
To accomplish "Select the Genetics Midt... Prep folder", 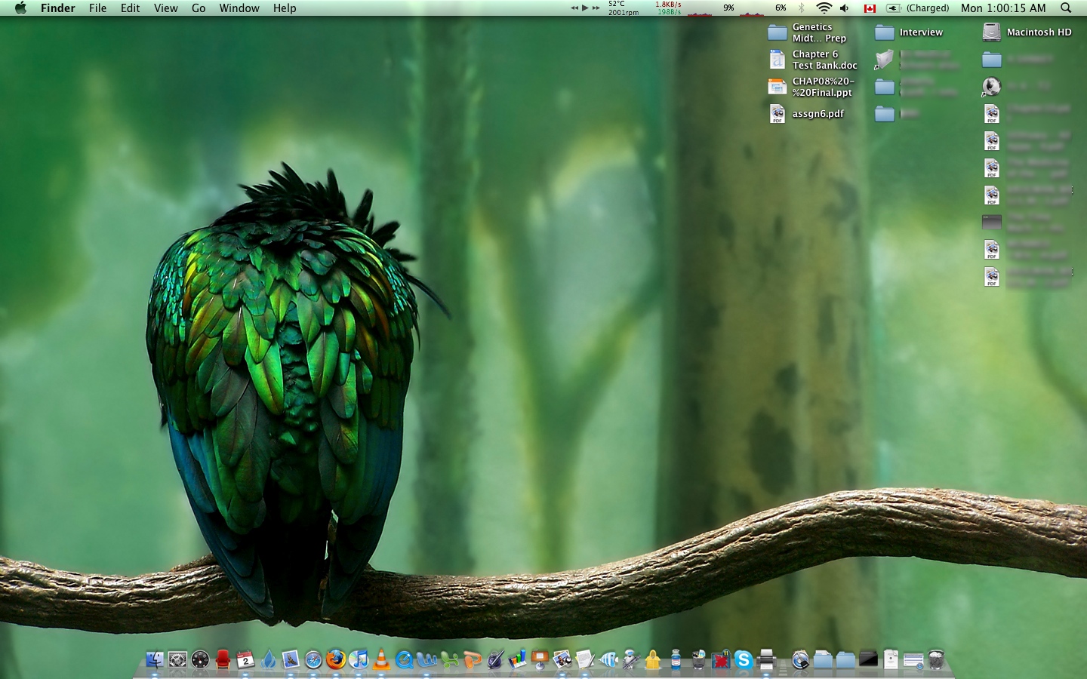I will click(x=777, y=32).
